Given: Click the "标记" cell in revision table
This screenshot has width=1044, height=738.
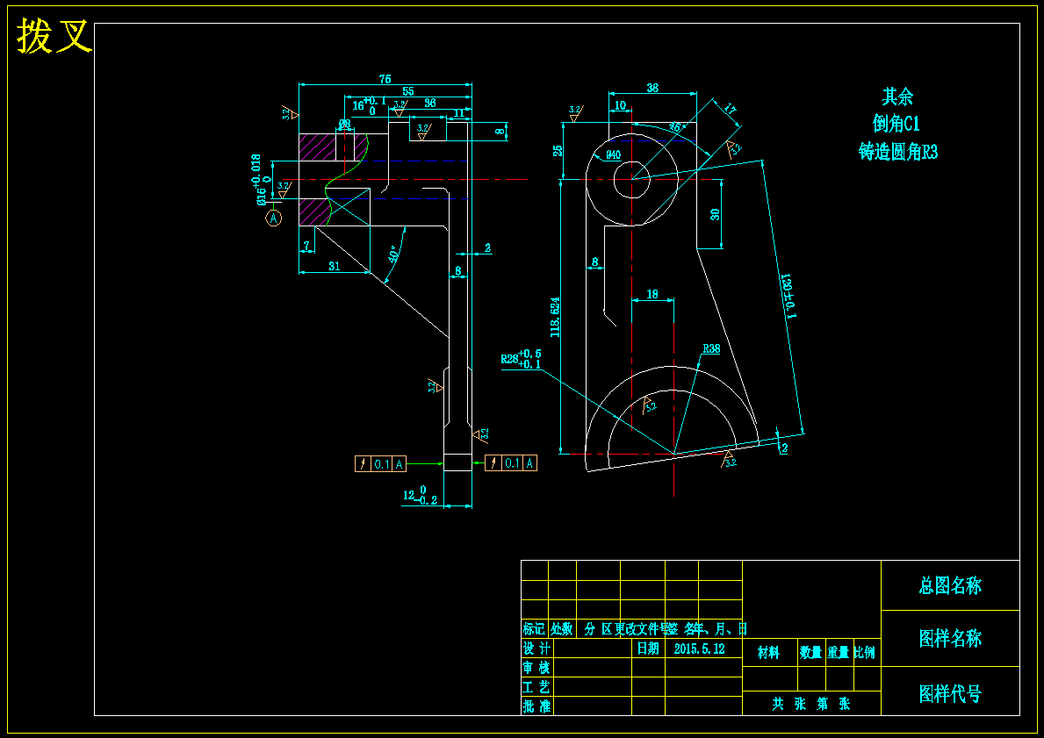Looking at the screenshot, I should [534, 628].
